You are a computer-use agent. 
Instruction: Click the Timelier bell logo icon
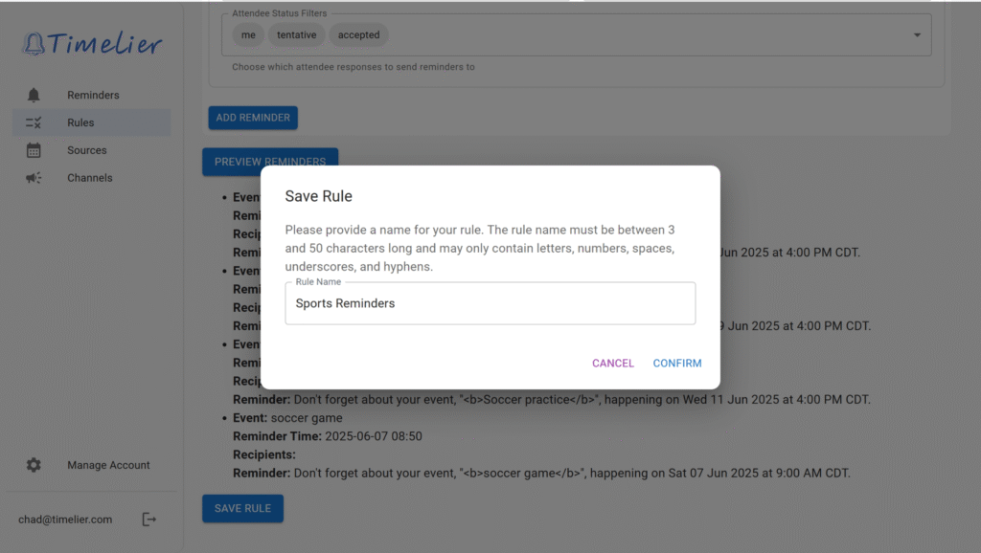[34, 44]
